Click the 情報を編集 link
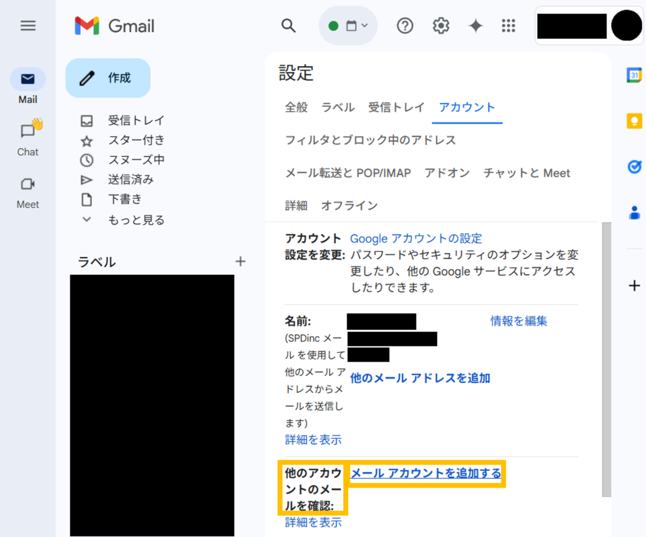Viewport: 646px width, 537px height. coord(519,321)
